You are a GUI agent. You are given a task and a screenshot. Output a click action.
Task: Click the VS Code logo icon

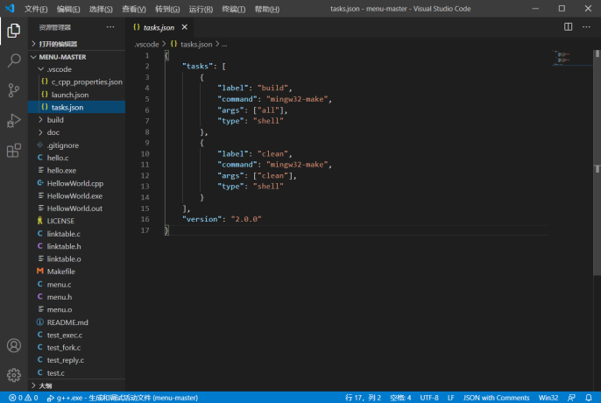(x=10, y=9)
